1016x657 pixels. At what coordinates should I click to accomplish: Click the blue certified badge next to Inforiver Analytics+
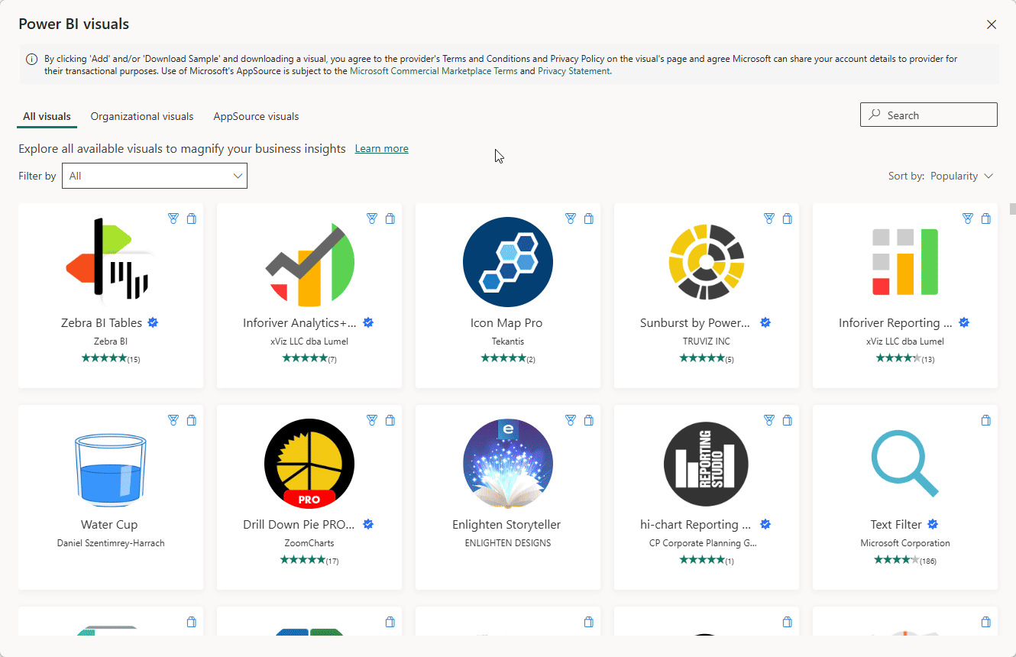[368, 322]
